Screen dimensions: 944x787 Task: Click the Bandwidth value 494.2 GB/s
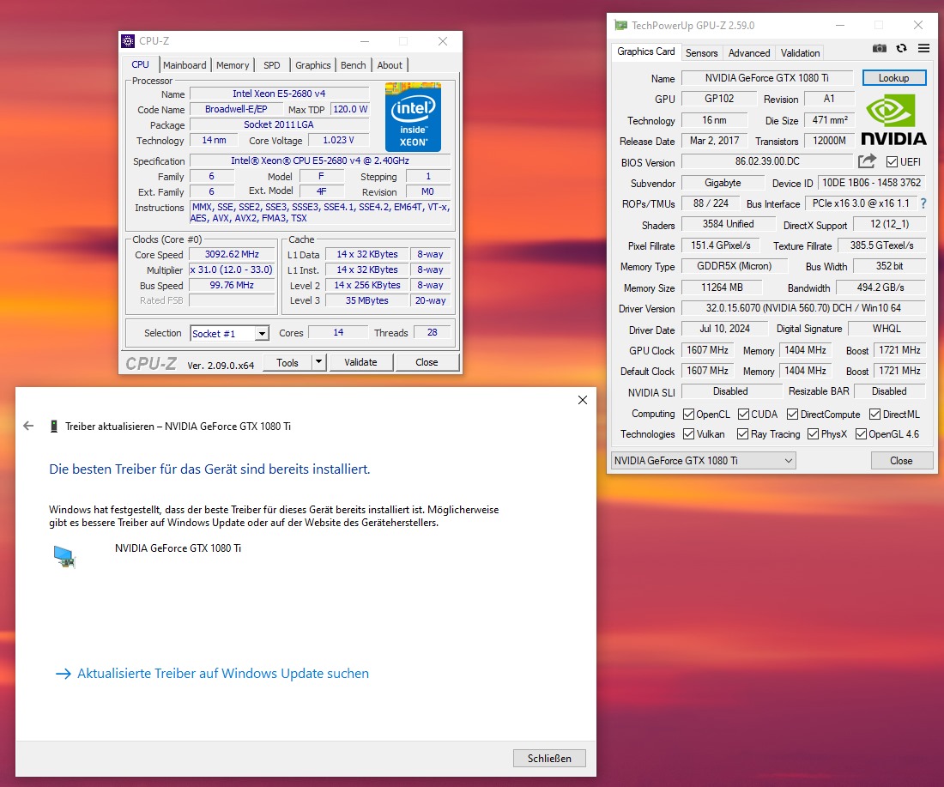click(880, 288)
